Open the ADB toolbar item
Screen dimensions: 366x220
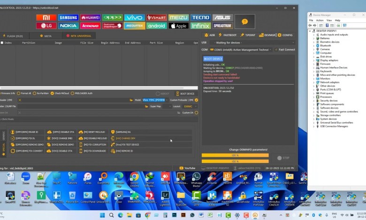209,35
